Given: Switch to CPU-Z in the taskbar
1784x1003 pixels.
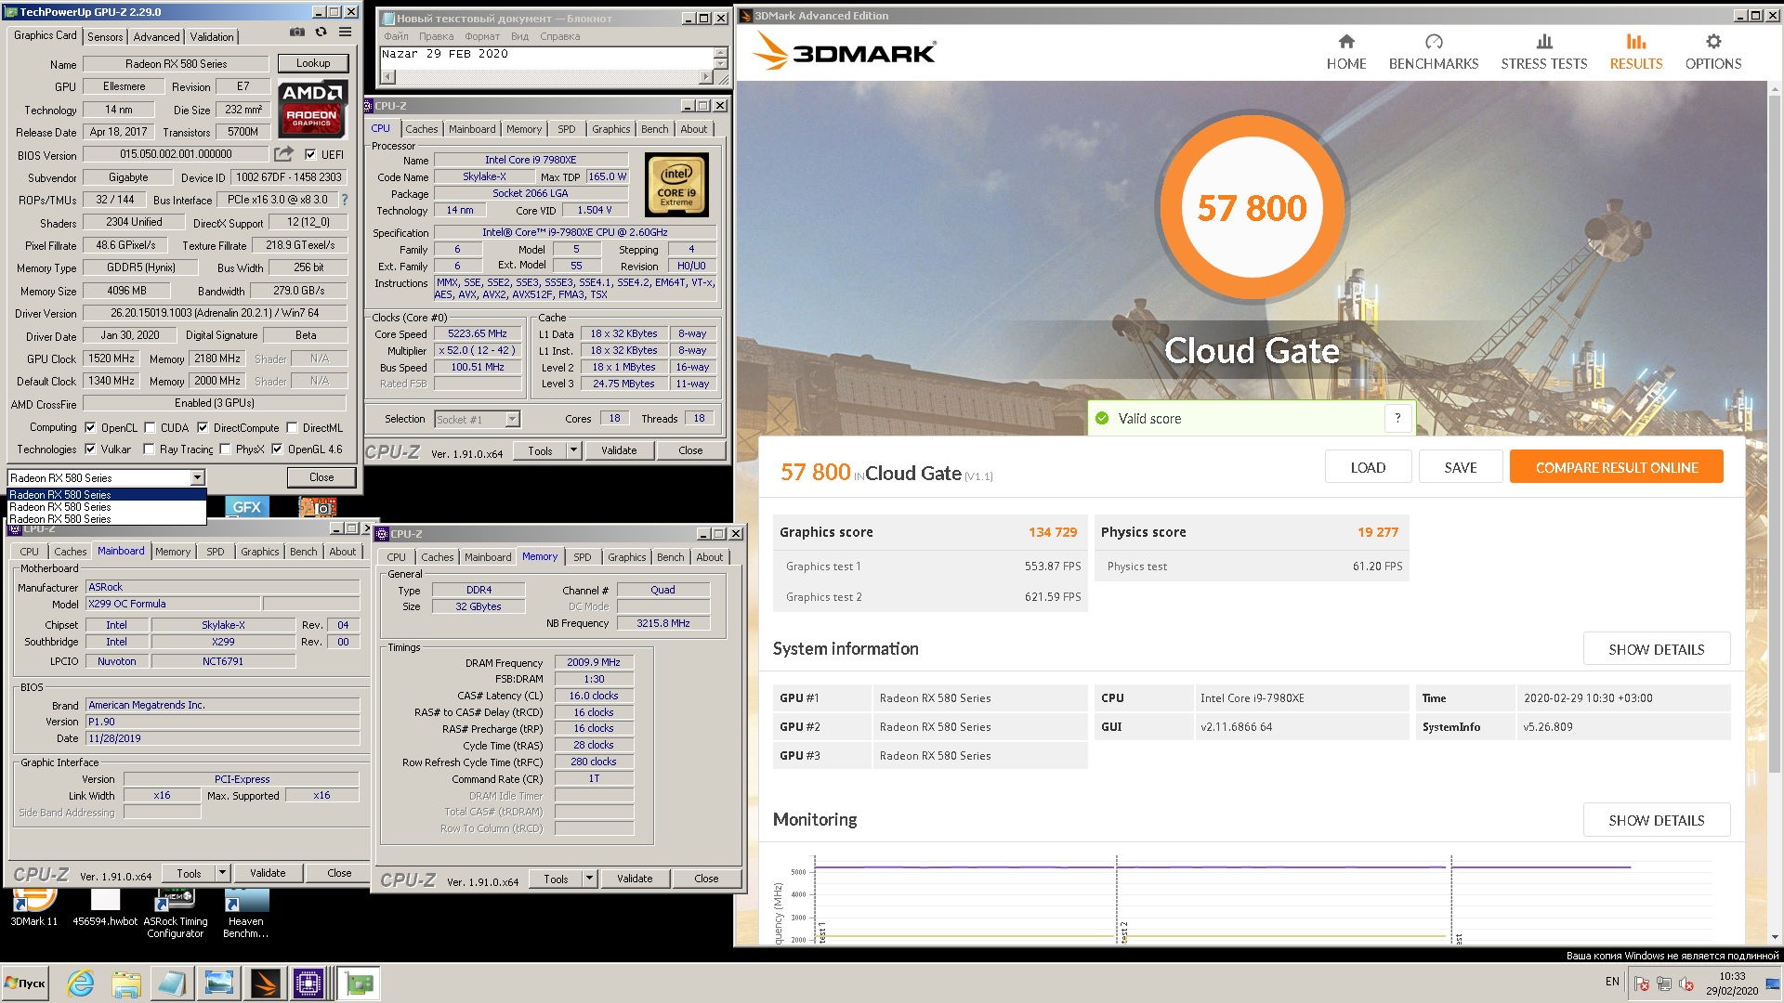Looking at the screenshot, I should click(x=308, y=983).
